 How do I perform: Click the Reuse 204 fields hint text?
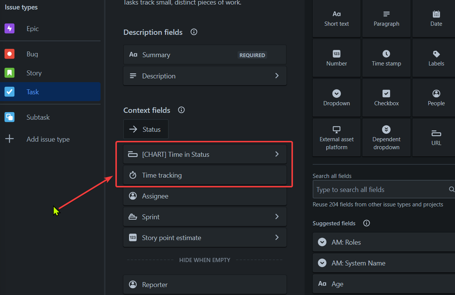point(378,205)
